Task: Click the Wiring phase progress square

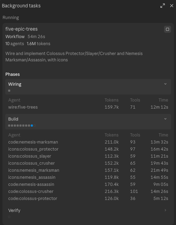Action: [9, 91]
